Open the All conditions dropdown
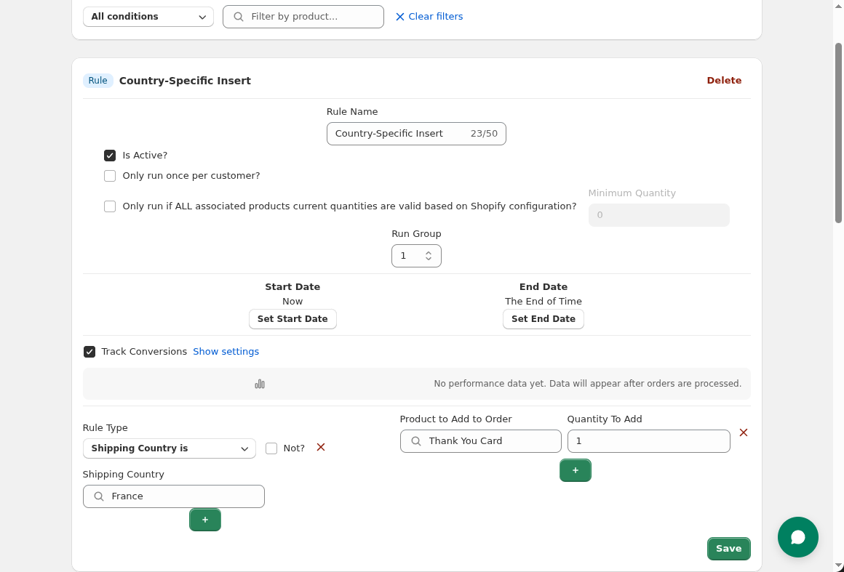Screen dimensions: 844x572 (148, 17)
